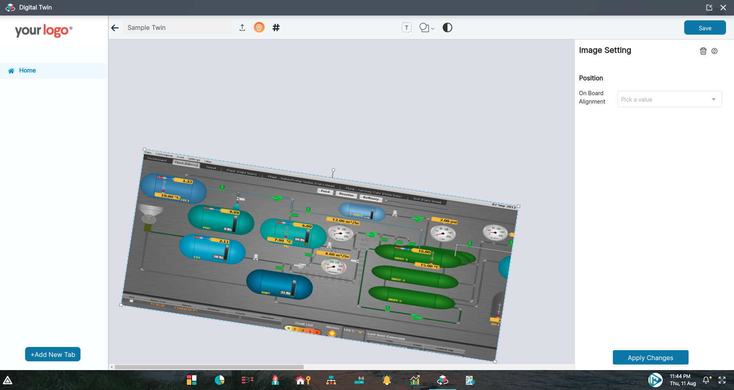Select the text box tool
Screen dimensions: 734x390
[x=406, y=27]
